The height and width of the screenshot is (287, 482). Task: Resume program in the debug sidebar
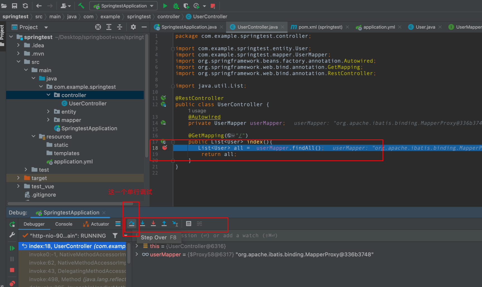(12, 248)
